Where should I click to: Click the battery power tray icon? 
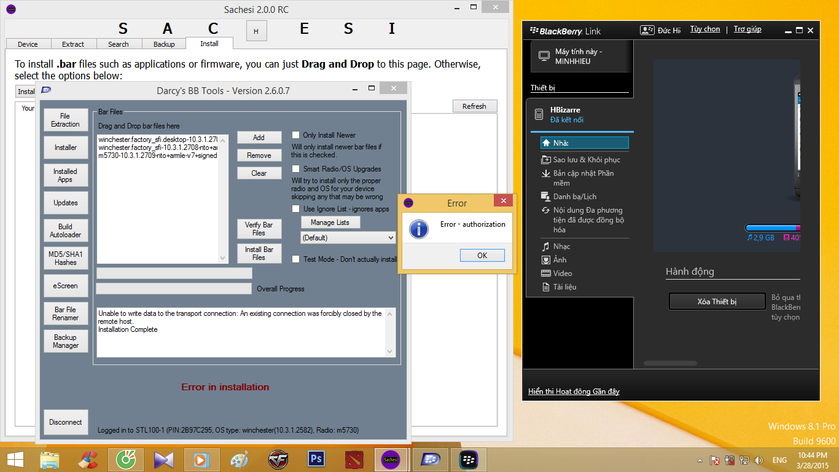[x=730, y=460]
